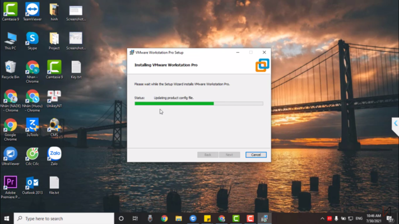The image size is (399, 224).
Task: Select the Camtasia 9 icon beside Key.txt
Action: point(54,69)
